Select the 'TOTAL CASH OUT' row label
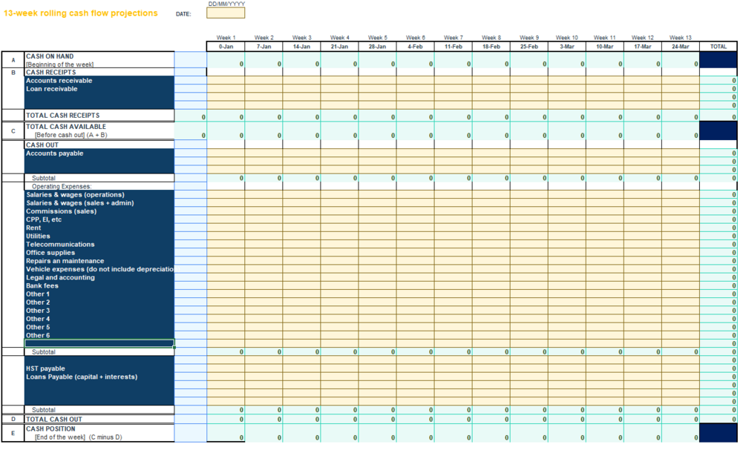Screen dimensions: 746x450 click(53, 420)
